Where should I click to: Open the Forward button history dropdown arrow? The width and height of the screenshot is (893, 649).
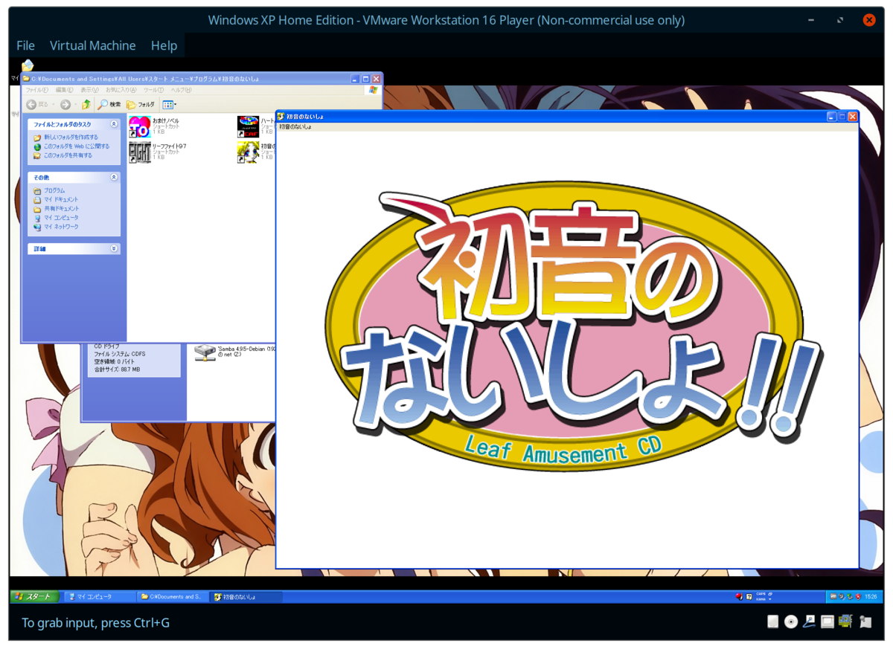75,105
